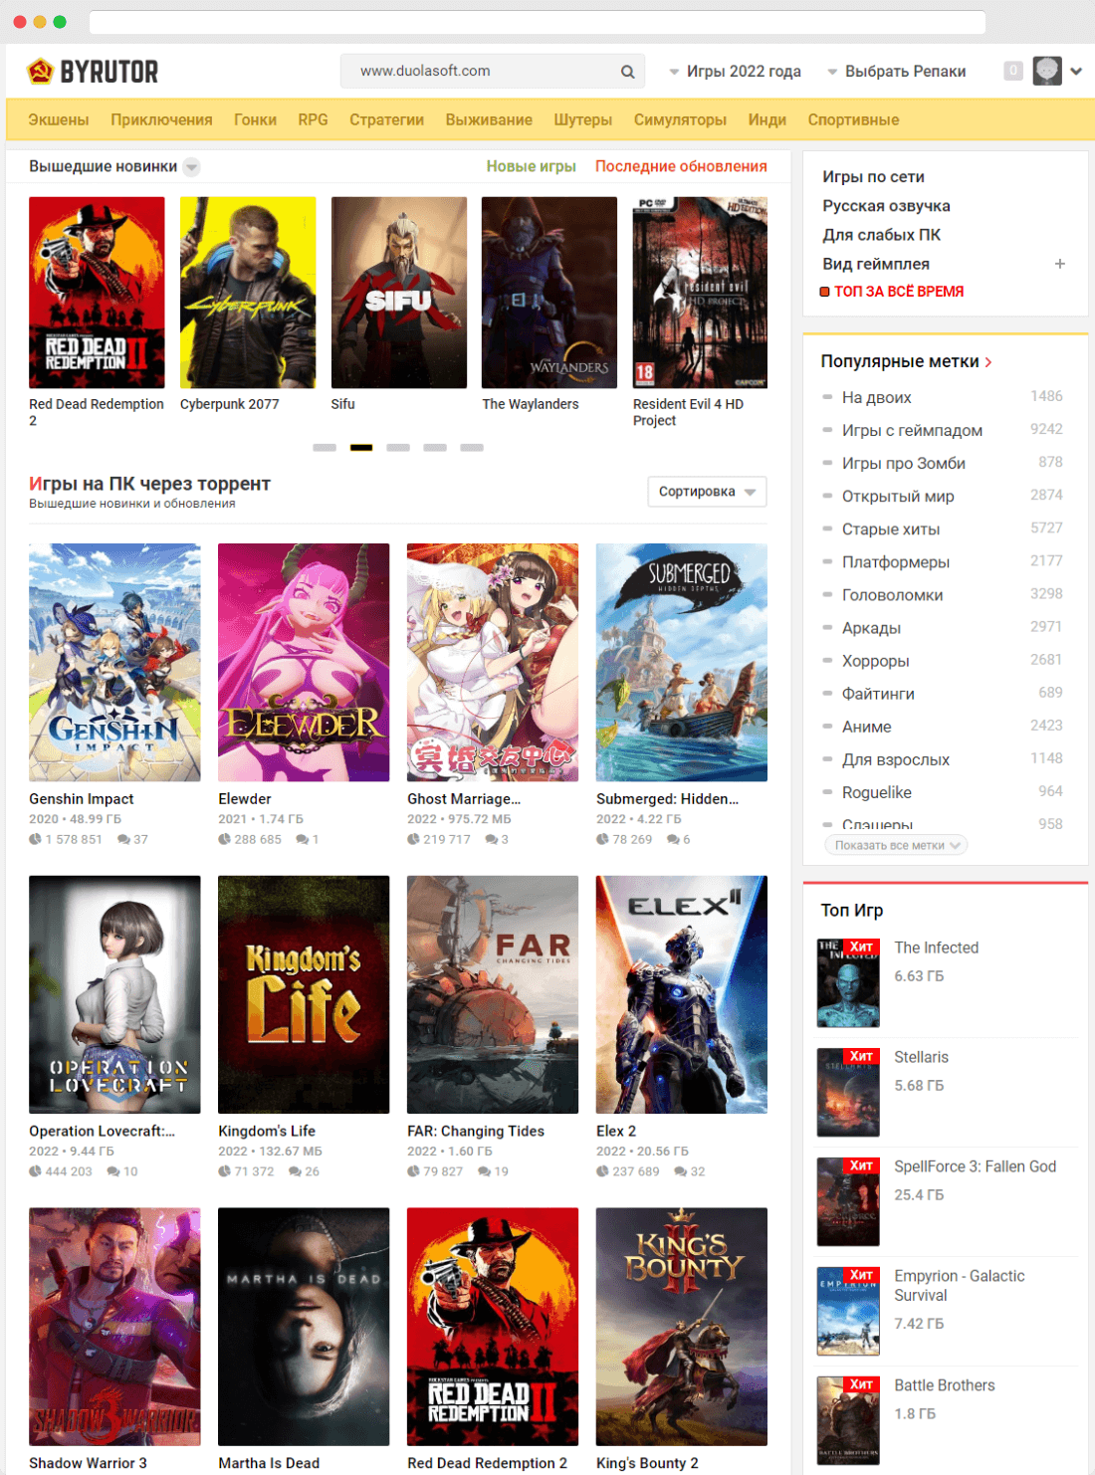The width and height of the screenshot is (1095, 1475).
Task: Open Русская озвучка sidebar link
Action: point(886,206)
